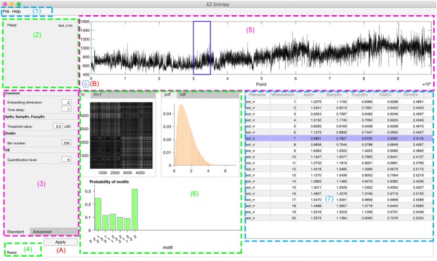Click WindowNum cell 15 in results table

(x=283, y=187)
